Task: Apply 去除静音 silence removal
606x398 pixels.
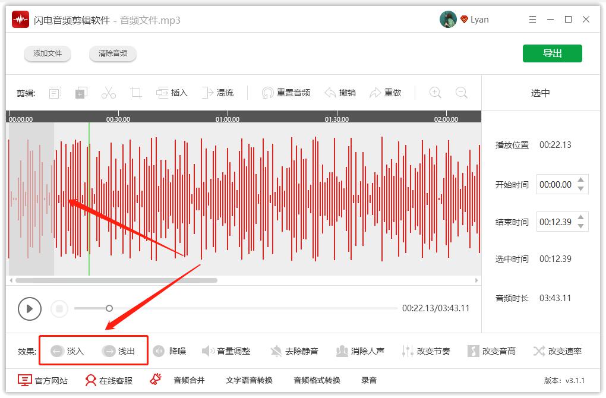Action: 294,351
